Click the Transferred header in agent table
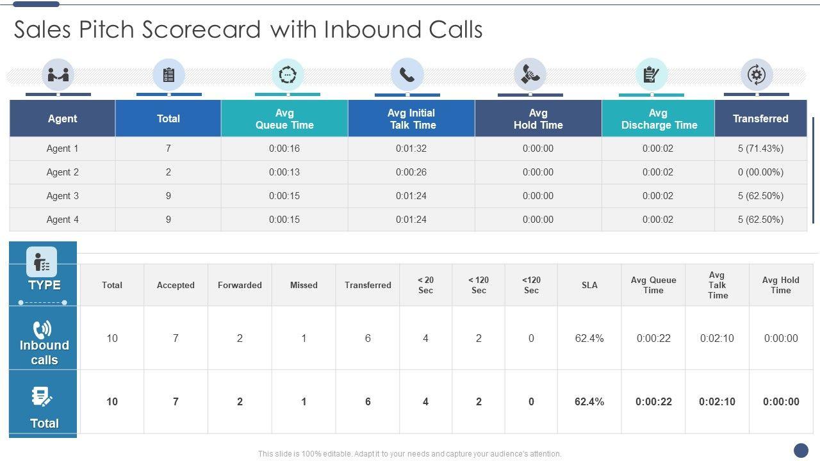Viewport: 820px width, 461px height. click(x=760, y=118)
